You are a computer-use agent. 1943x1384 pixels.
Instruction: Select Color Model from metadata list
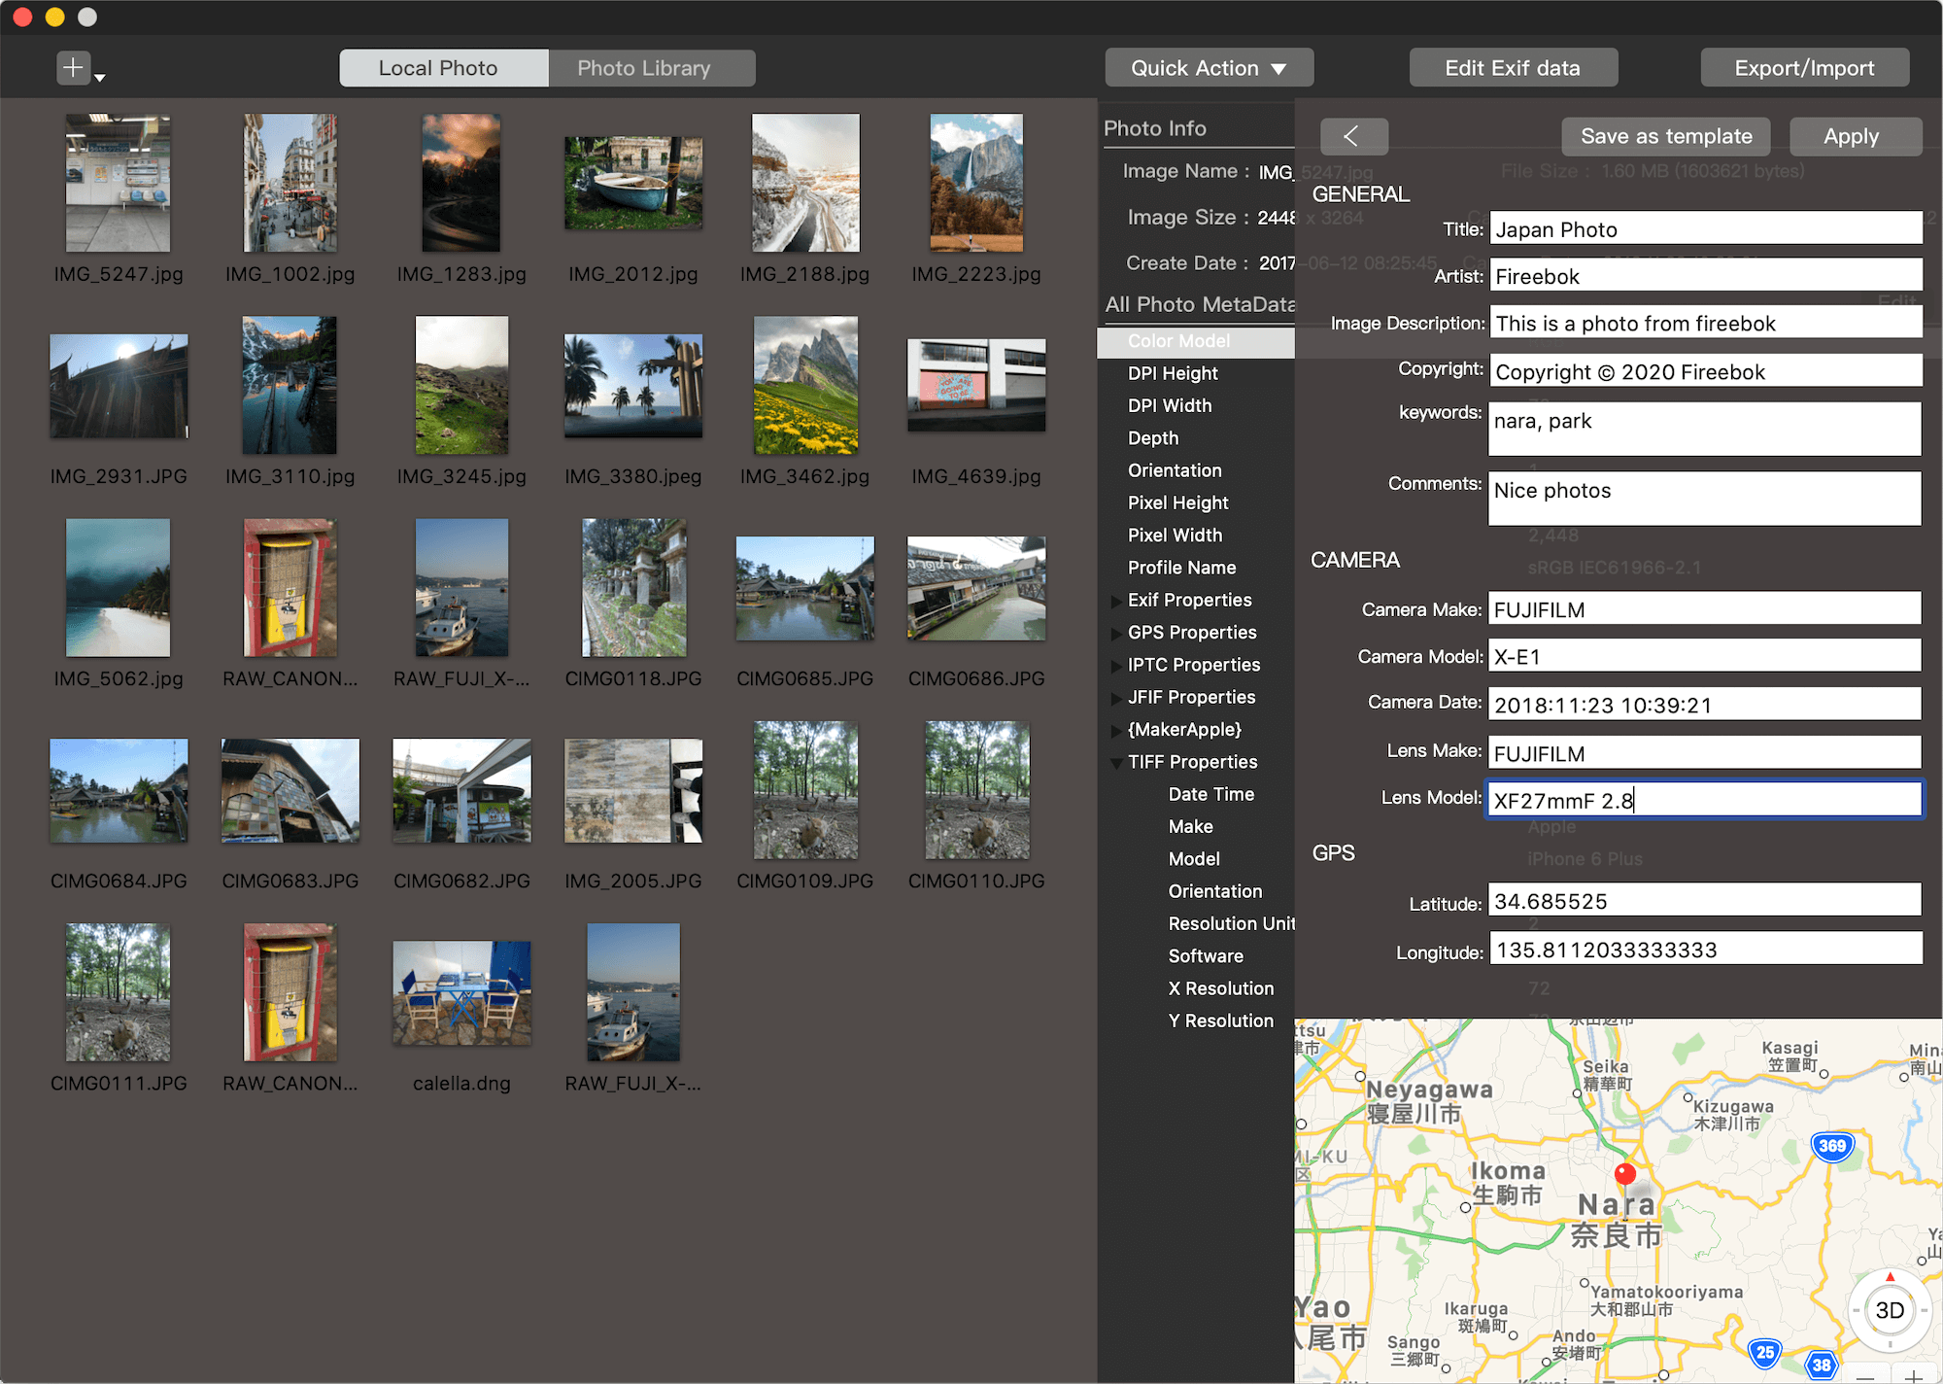tap(1176, 340)
